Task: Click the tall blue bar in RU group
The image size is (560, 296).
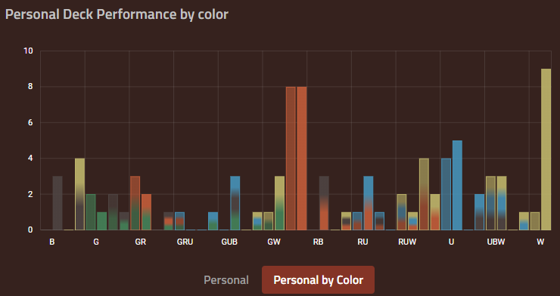Action: (x=369, y=203)
